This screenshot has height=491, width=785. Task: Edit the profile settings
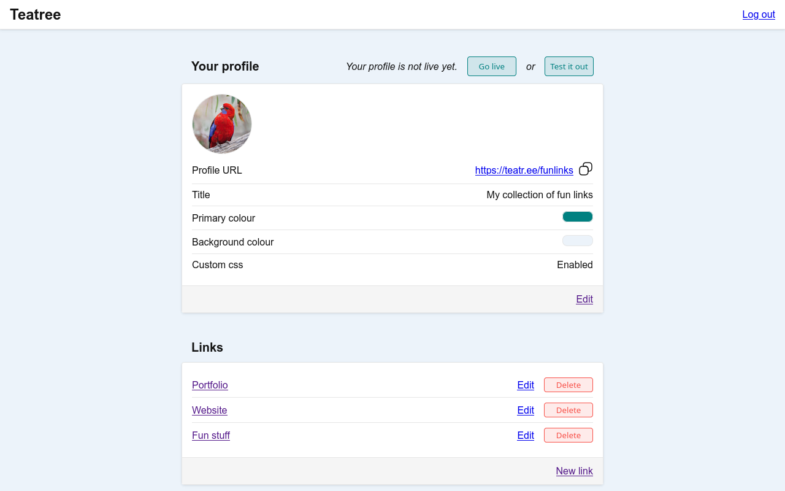pos(584,299)
